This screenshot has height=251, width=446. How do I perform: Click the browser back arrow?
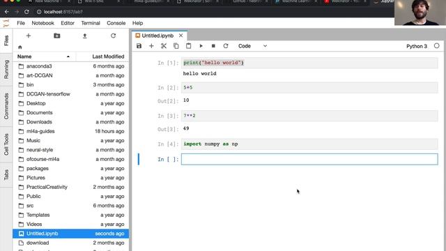point(6,12)
